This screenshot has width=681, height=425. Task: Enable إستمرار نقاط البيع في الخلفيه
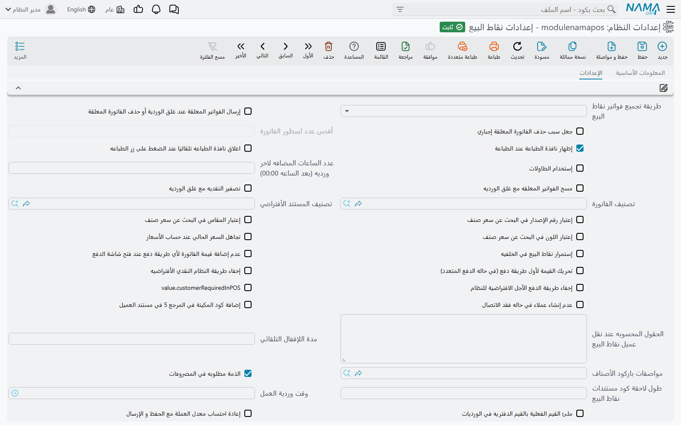(x=580, y=254)
